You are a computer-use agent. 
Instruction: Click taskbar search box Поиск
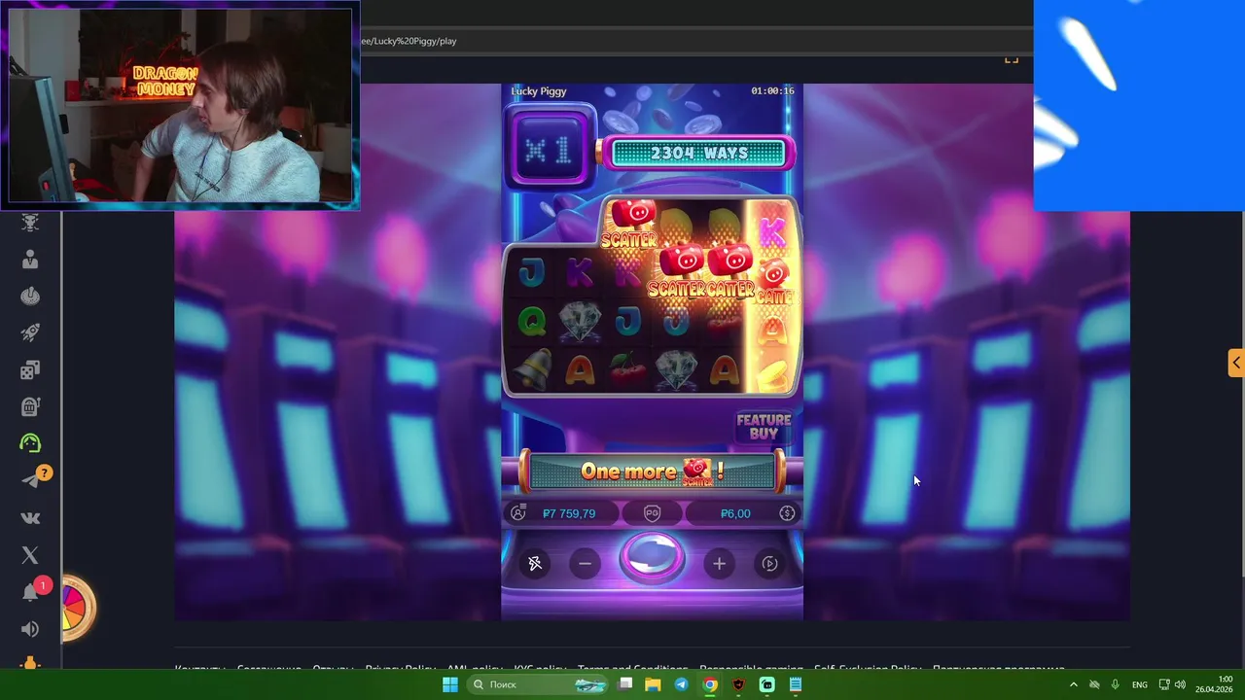(538, 684)
